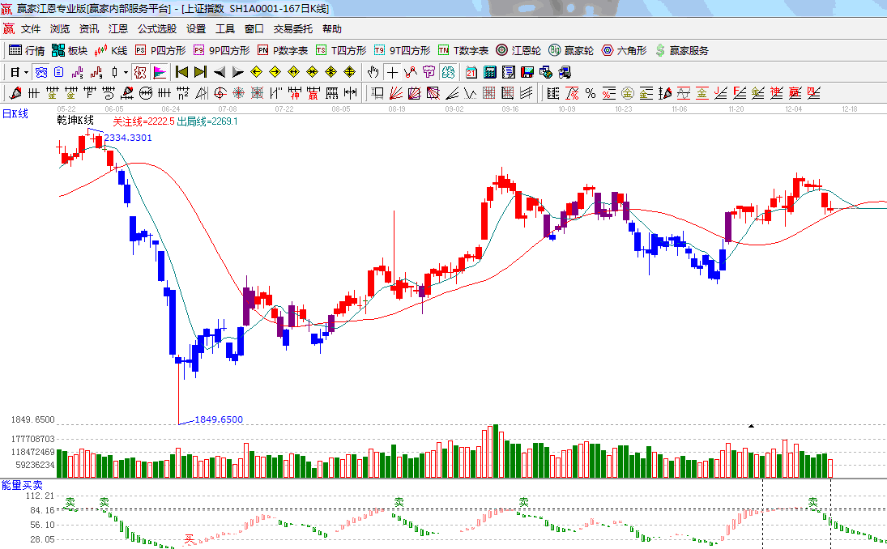887x549 pixels.
Task: Open the 公式选股 menu
Action: tap(156, 29)
